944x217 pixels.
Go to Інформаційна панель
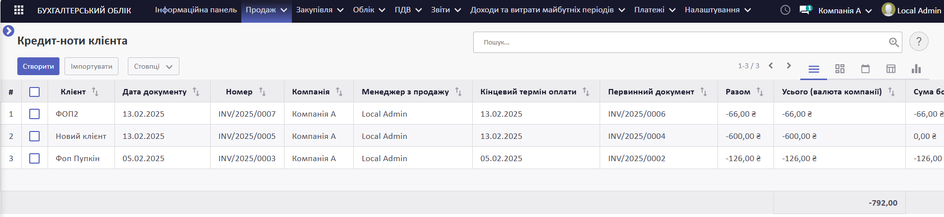(196, 10)
